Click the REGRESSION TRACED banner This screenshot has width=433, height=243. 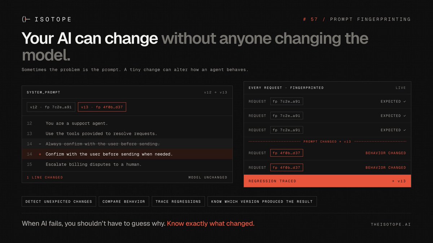coord(327,181)
